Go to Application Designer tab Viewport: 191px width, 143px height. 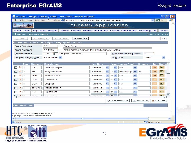click(45, 30)
